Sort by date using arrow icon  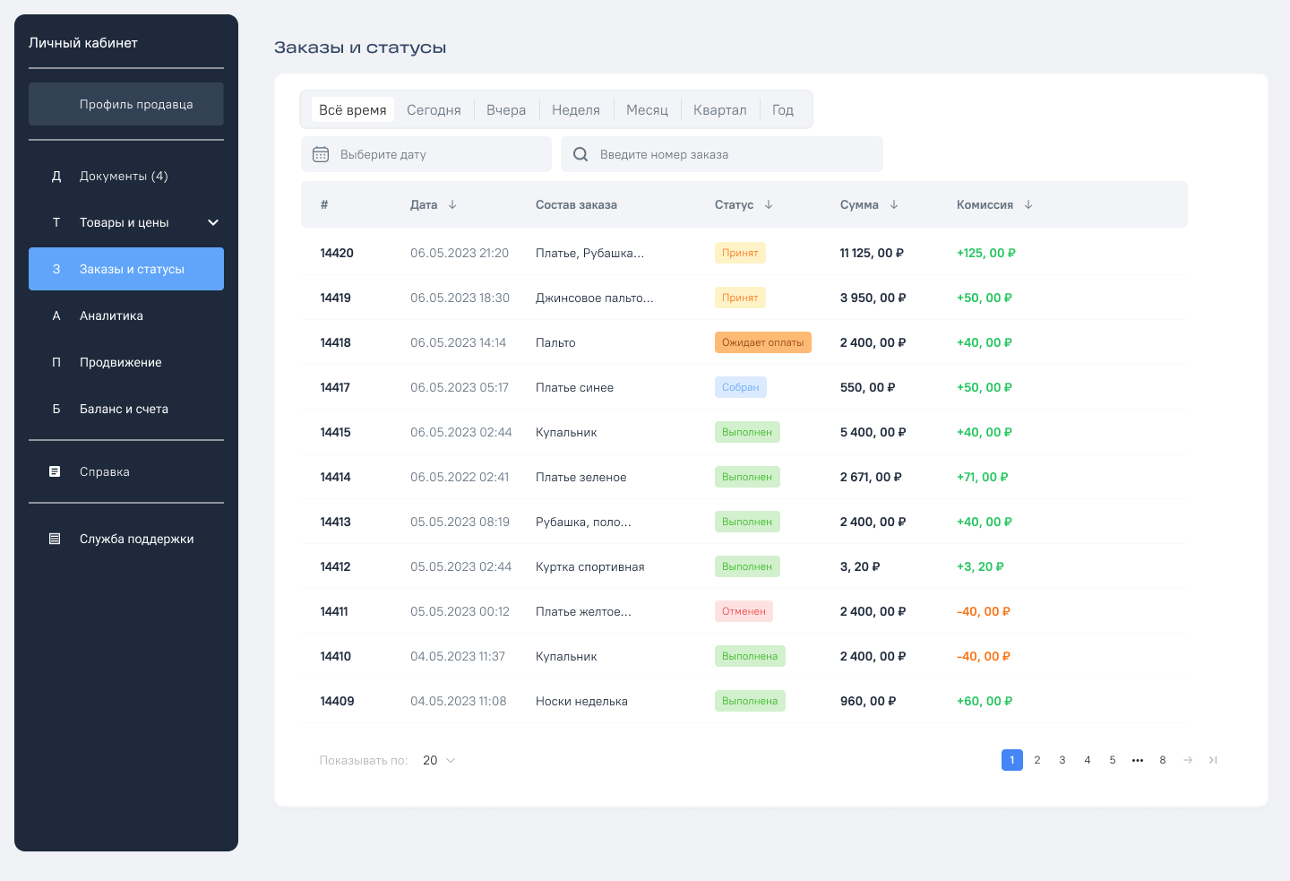(452, 204)
